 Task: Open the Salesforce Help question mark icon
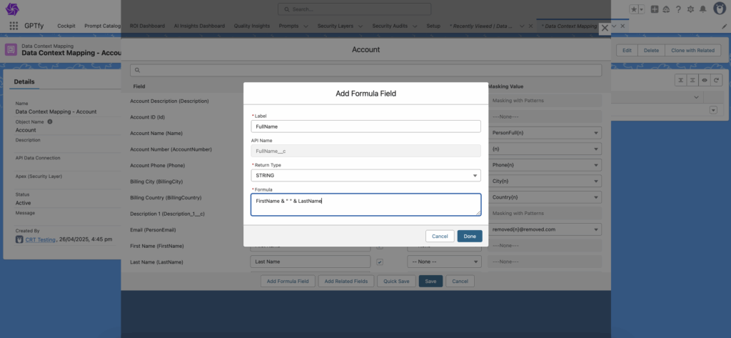tap(678, 9)
